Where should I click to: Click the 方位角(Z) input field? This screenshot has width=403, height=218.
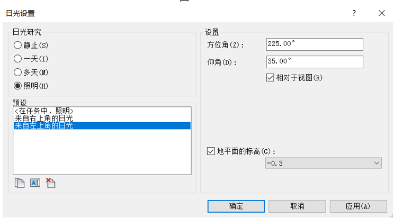point(314,45)
